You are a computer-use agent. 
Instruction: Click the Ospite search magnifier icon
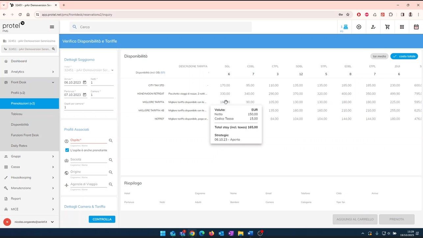coord(111,141)
